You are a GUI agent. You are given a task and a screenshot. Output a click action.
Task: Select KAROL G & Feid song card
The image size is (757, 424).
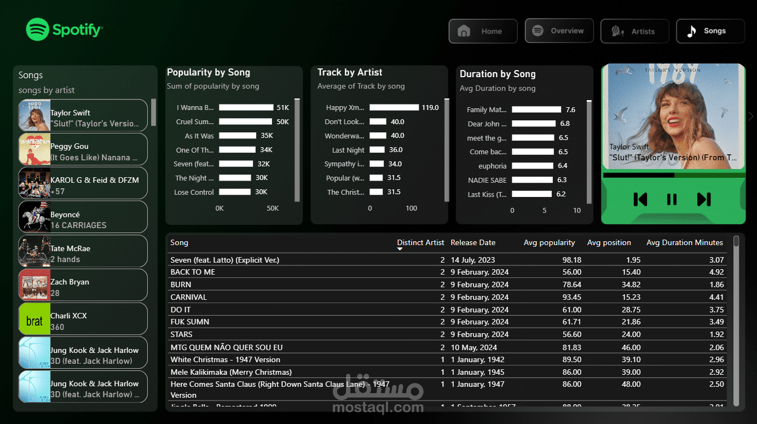pyautogui.click(x=83, y=183)
